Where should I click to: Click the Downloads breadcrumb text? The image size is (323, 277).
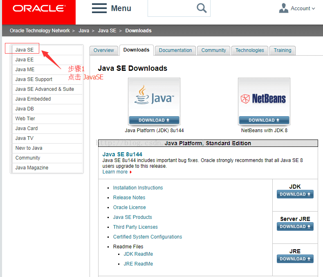click(138, 31)
